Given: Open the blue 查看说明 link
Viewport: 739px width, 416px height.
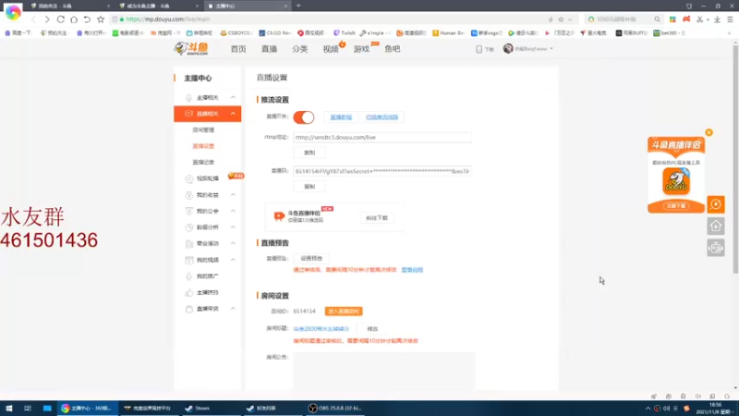Looking at the screenshot, I should (412, 270).
